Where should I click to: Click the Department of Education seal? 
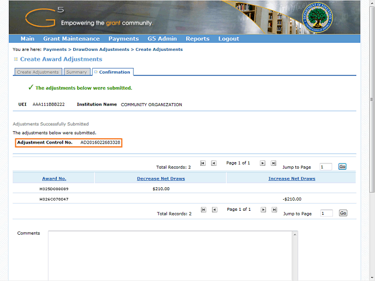pyautogui.click(x=318, y=18)
